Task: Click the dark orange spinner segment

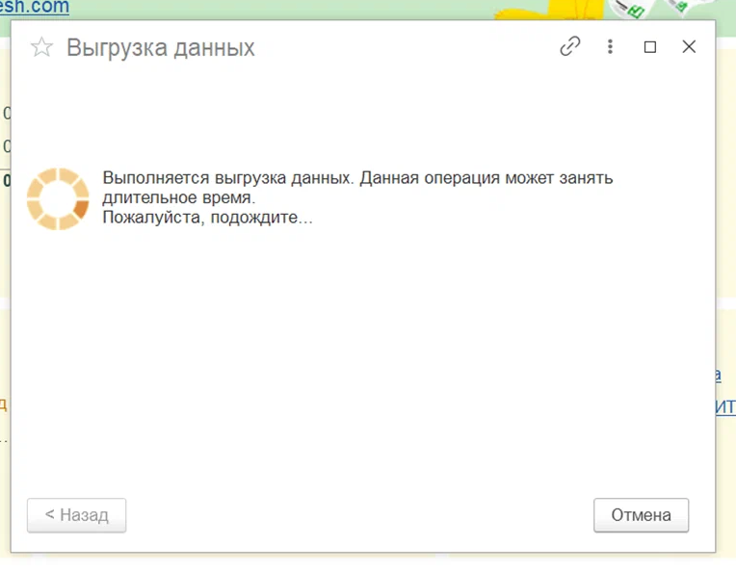Action: click(81, 209)
